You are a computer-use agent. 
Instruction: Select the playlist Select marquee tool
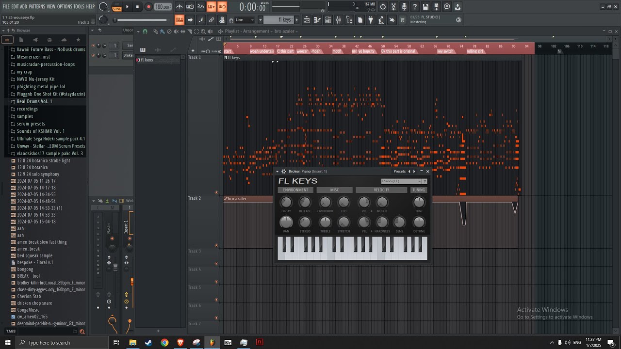196,31
